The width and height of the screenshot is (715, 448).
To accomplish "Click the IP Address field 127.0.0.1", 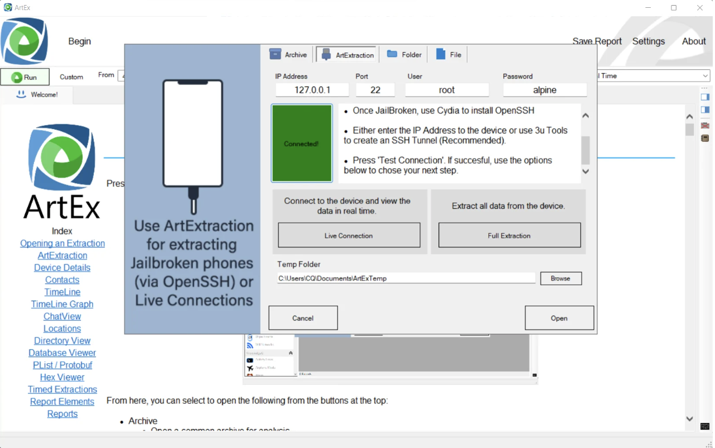I will pyautogui.click(x=312, y=90).
